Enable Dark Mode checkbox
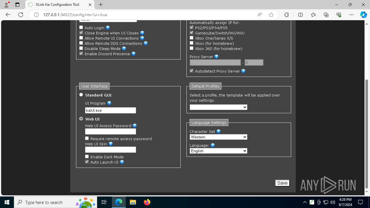Viewport: 370px width, 208px height. (x=87, y=157)
